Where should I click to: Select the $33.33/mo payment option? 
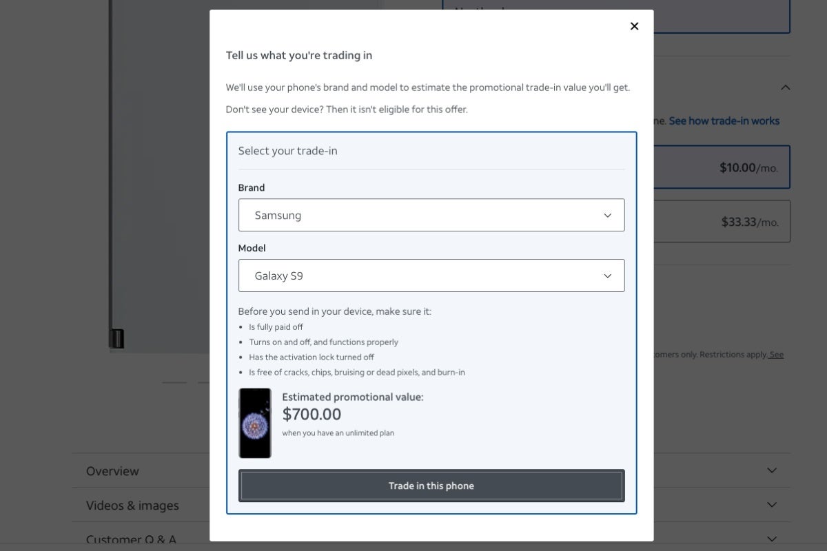722,221
